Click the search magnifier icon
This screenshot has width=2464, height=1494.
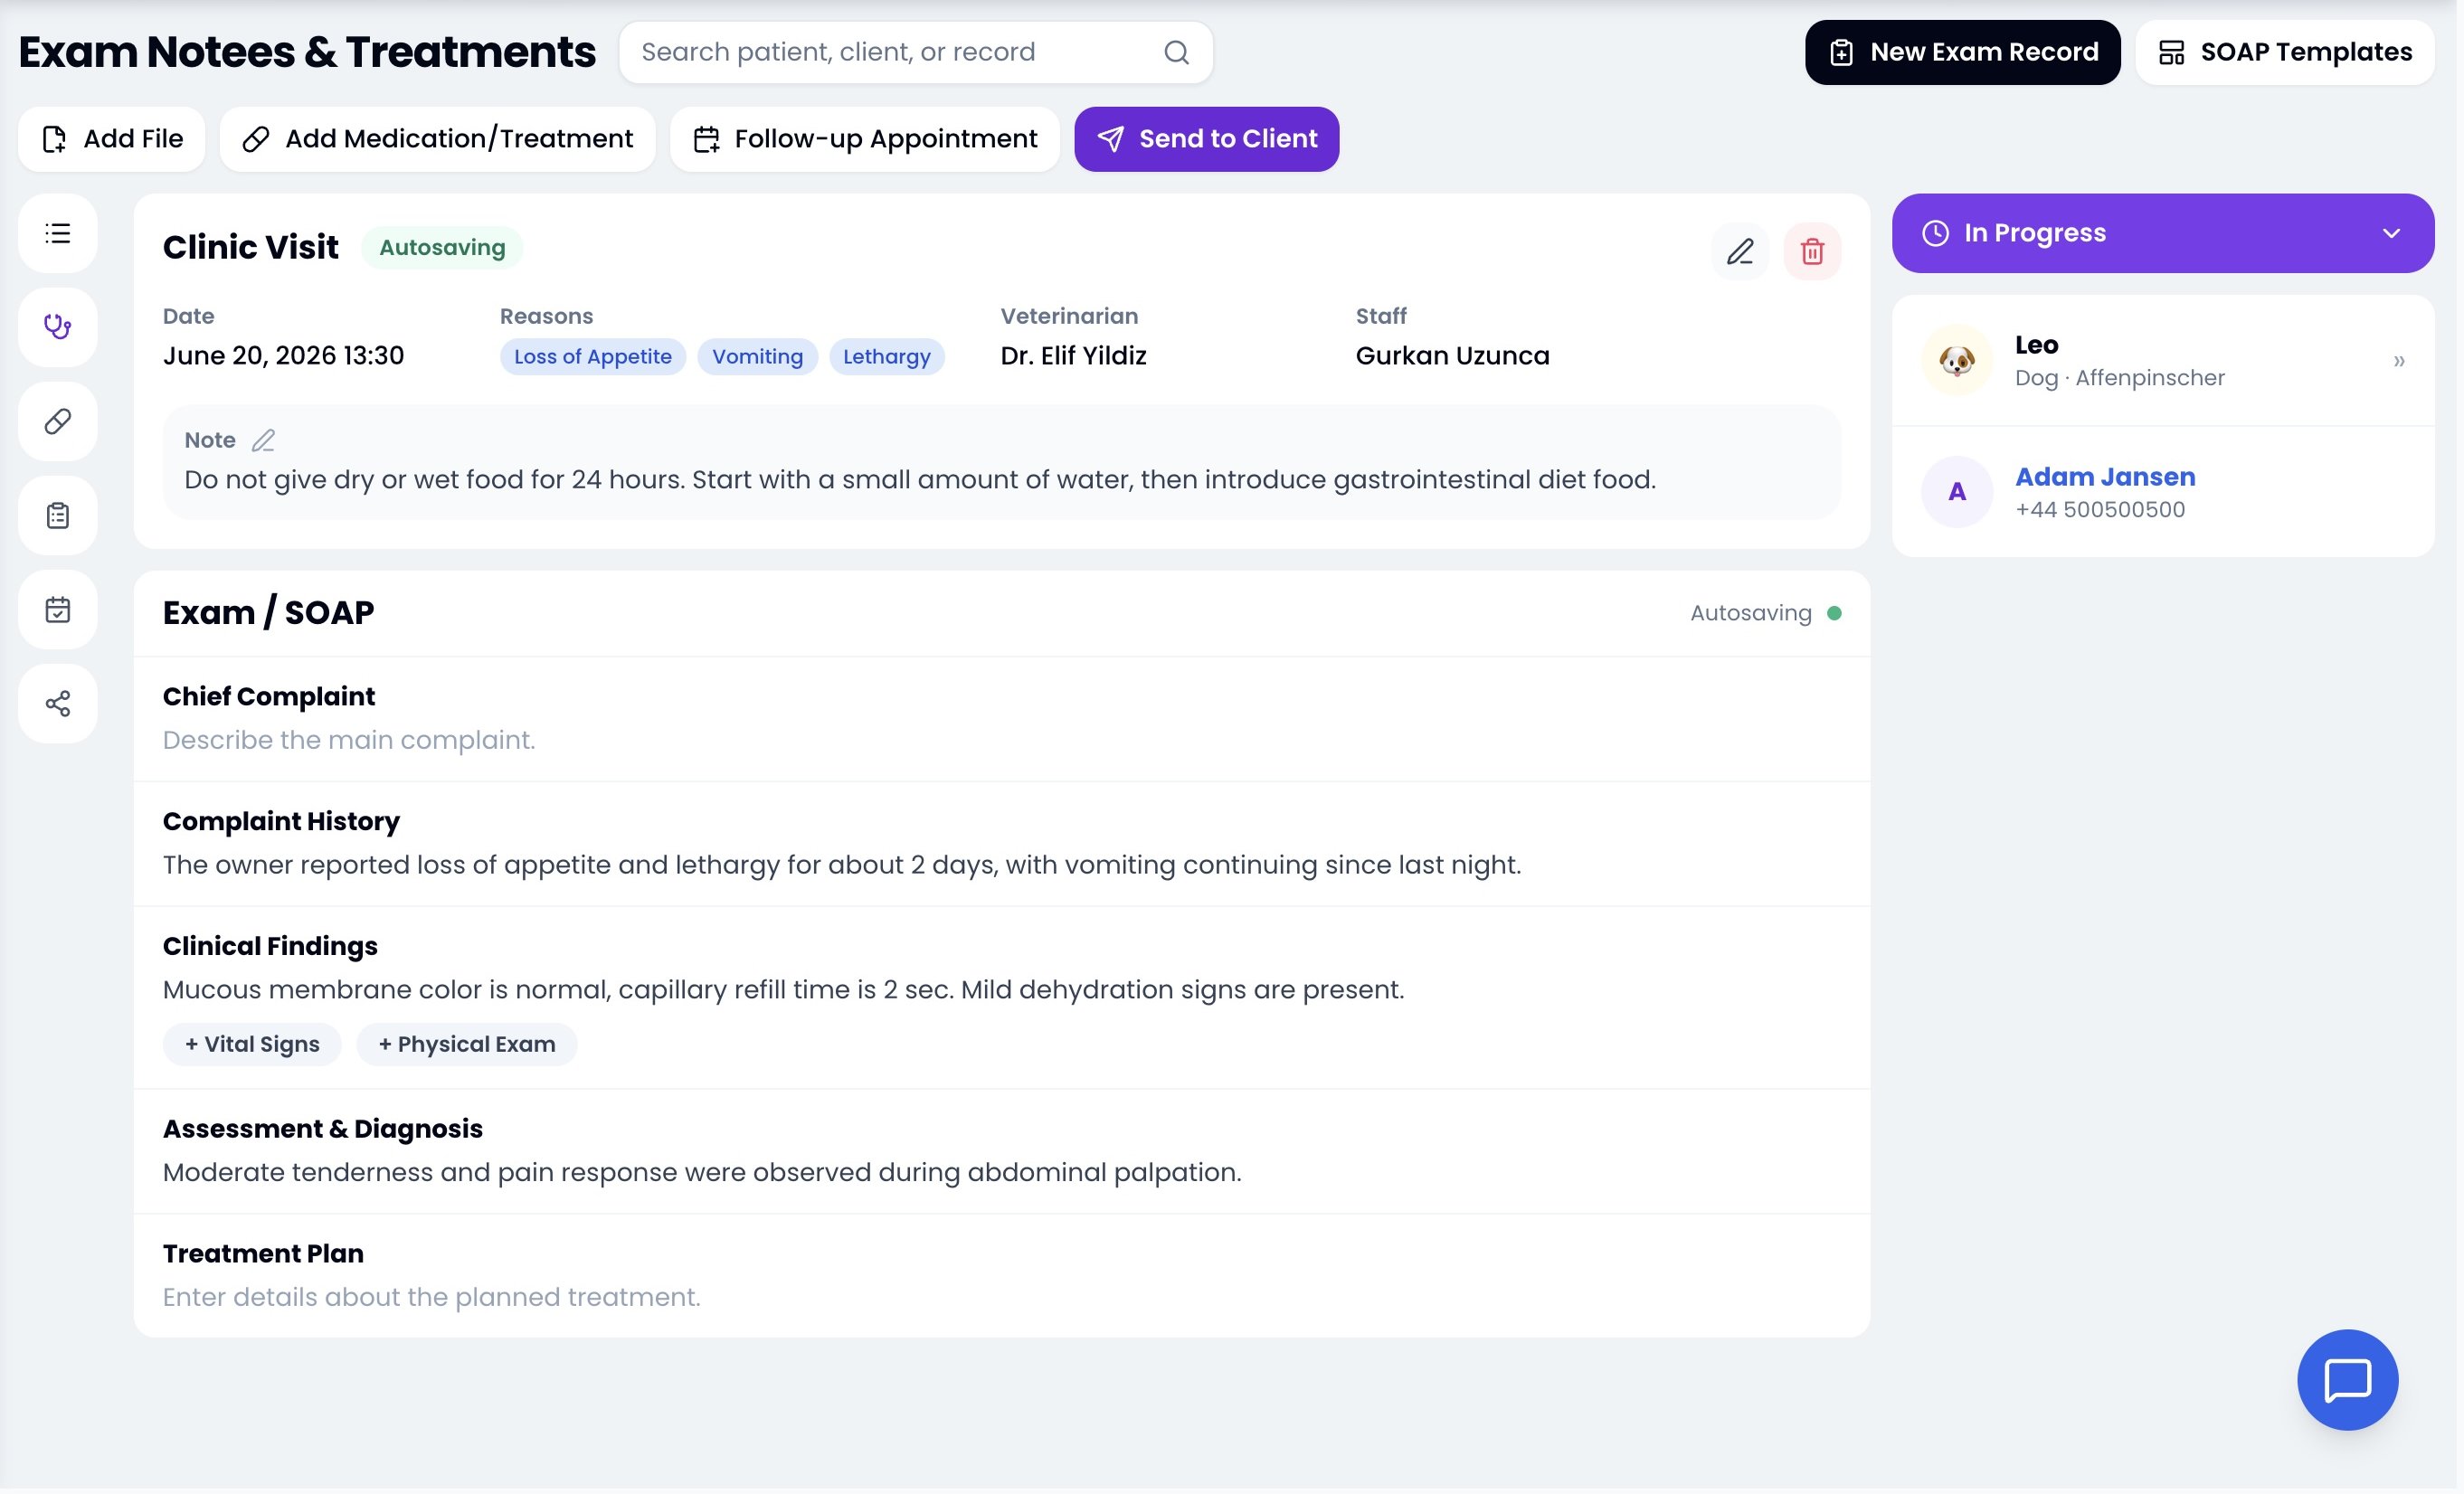[1179, 52]
